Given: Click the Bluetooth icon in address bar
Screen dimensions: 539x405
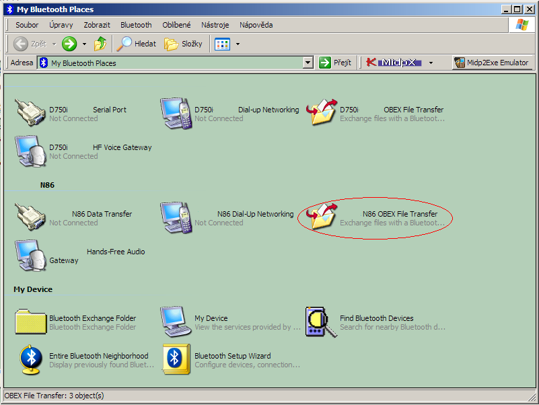Looking at the screenshot, I should pyautogui.click(x=43, y=63).
